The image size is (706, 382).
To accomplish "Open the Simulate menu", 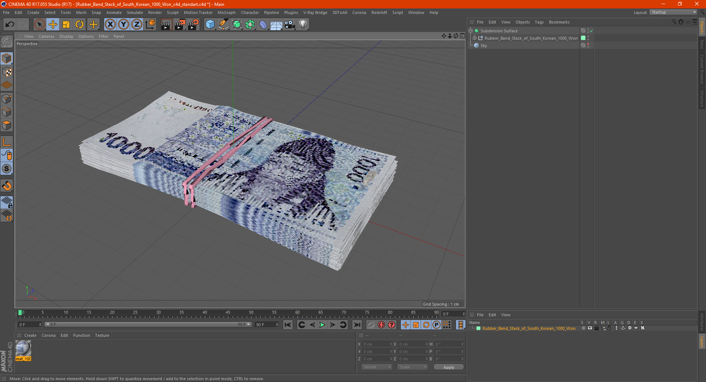I will tap(135, 12).
